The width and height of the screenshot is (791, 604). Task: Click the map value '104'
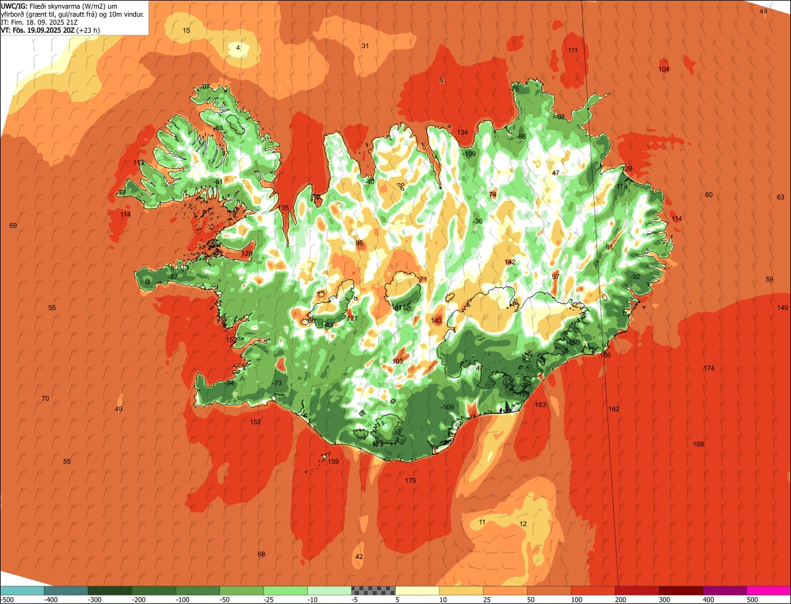pyautogui.click(x=664, y=69)
